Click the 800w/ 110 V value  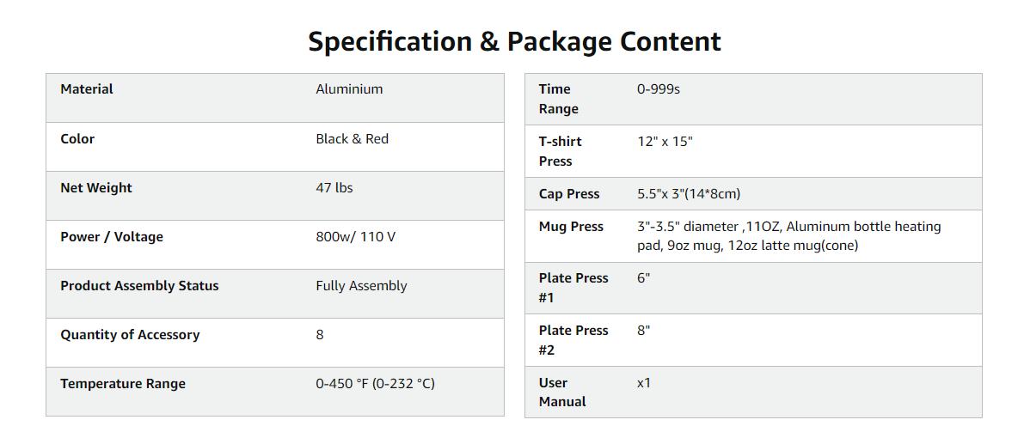click(355, 237)
